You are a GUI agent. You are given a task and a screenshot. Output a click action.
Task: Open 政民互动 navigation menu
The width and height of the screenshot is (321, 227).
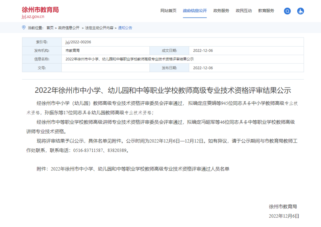(x=244, y=11)
